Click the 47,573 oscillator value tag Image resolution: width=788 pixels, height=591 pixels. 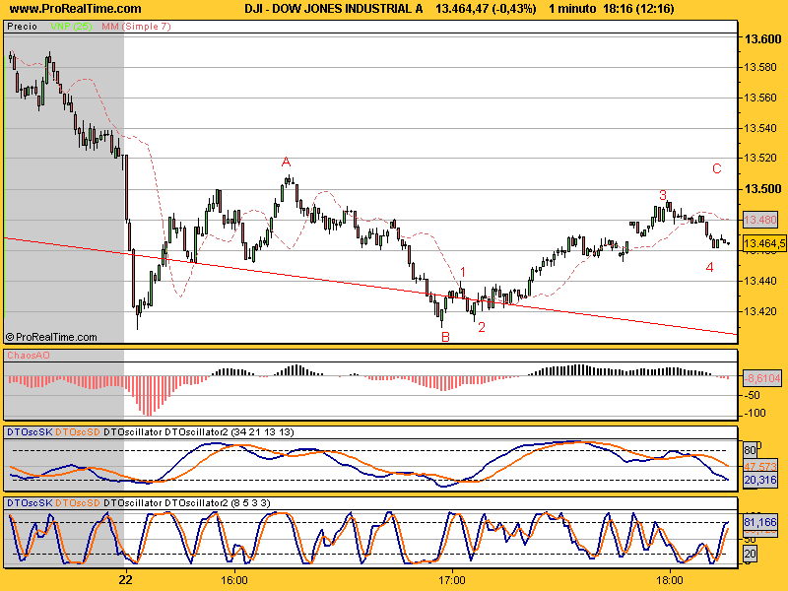pyautogui.click(x=759, y=466)
